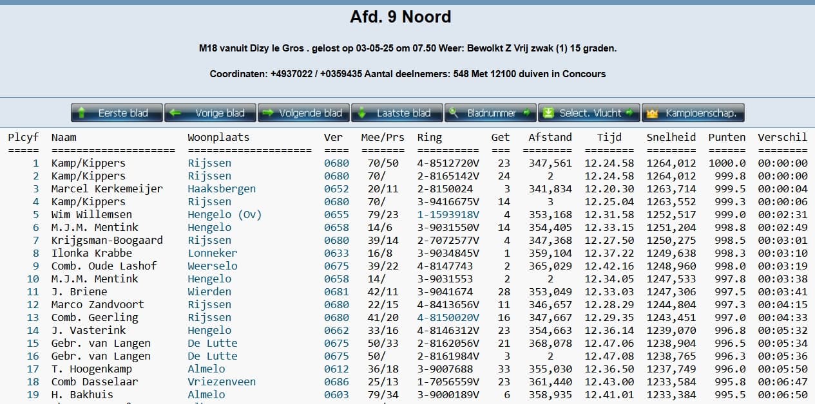
Task: Open Vriezenveen woonplaats link
Action: tap(222, 382)
